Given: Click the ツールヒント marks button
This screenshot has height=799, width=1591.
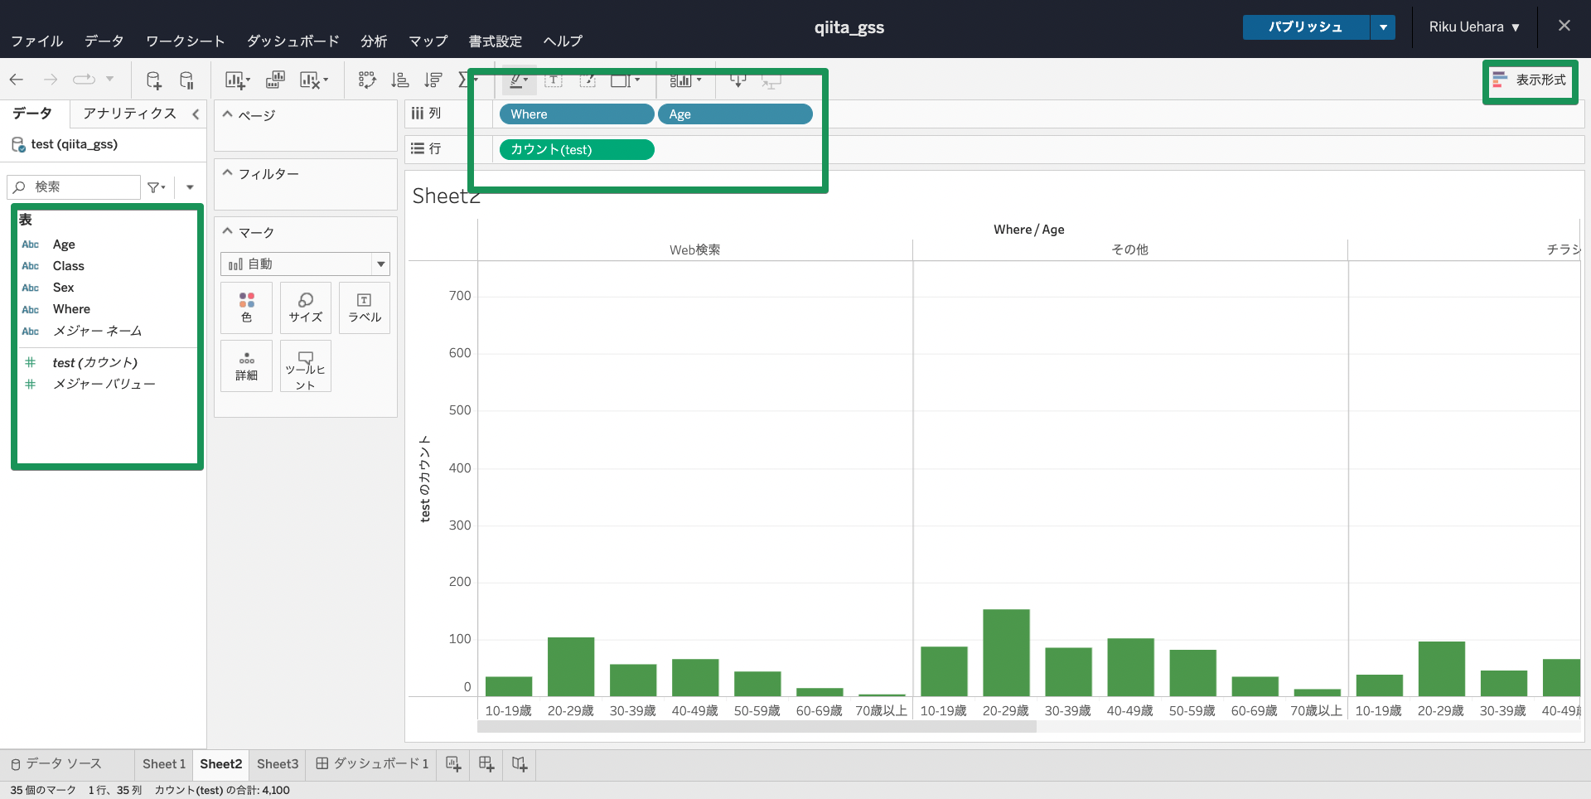Looking at the screenshot, I should (x=306, y=366).
